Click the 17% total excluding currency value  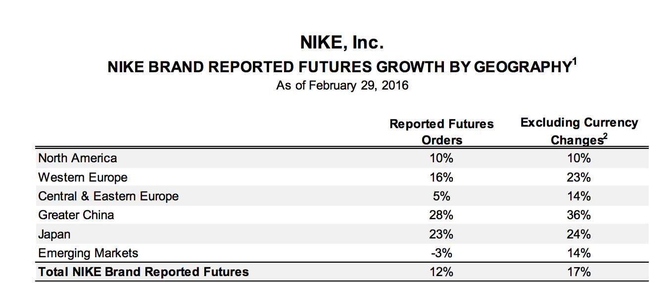click(x=578, y=272)
